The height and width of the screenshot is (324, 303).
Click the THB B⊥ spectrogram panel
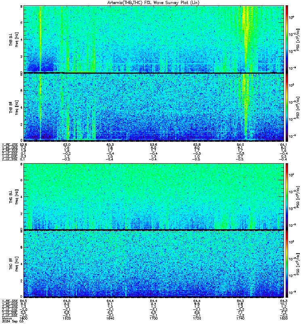tap(154, 39)
